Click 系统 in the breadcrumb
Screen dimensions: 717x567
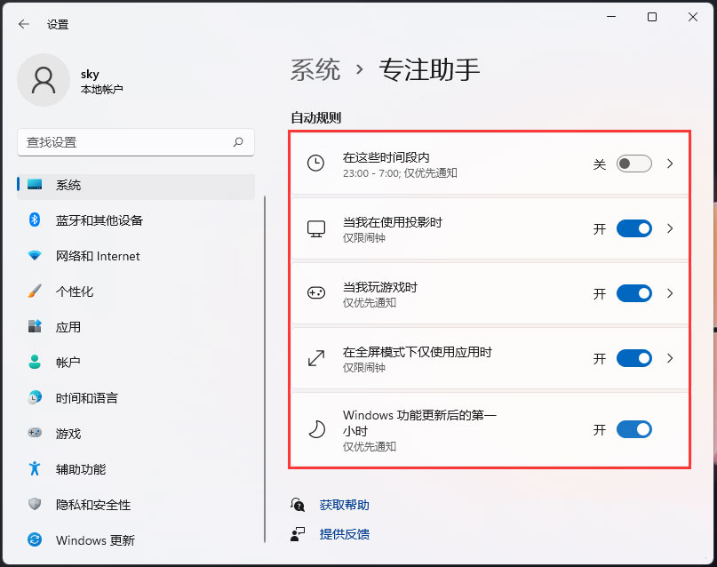[x=315, y=70]
